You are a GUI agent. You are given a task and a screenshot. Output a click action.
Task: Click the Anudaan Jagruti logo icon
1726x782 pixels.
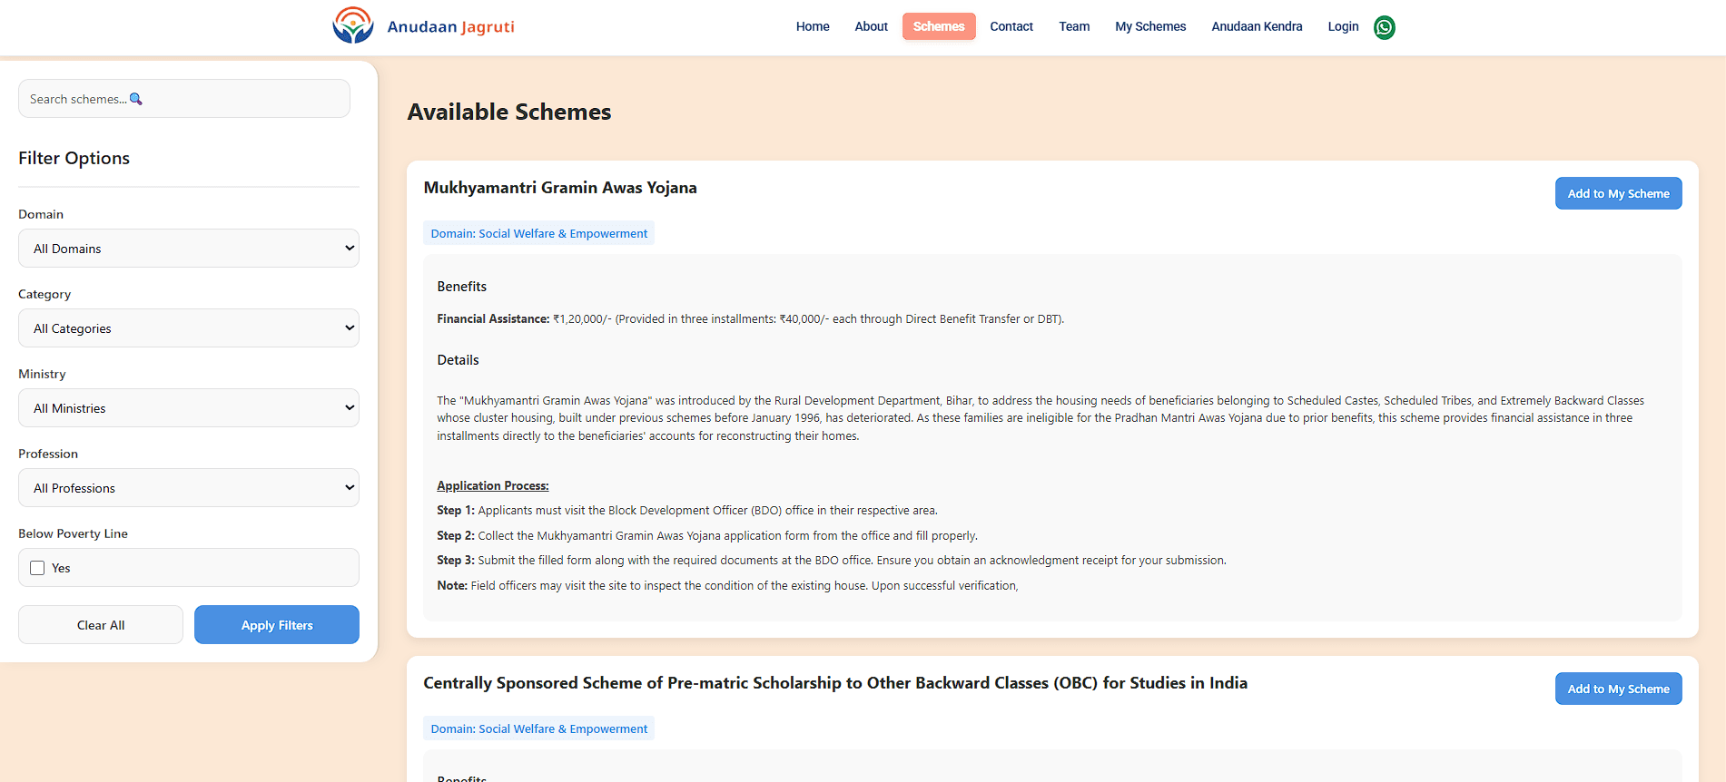pyautogui.click(x=352, y=25)
